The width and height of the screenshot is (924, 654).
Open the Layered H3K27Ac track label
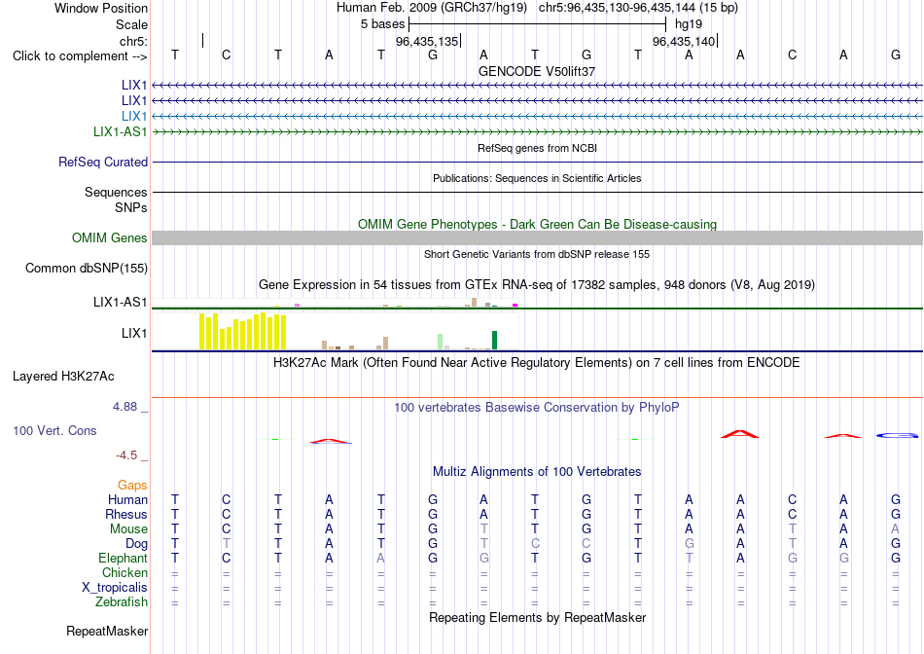[63, 377]
